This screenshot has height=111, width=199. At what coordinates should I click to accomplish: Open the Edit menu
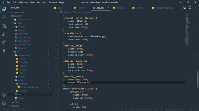click(15, 2)
